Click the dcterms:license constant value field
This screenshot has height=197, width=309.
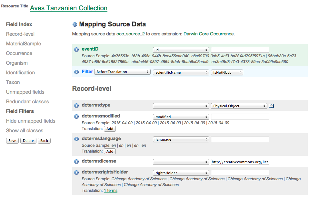tap(240, 162)
